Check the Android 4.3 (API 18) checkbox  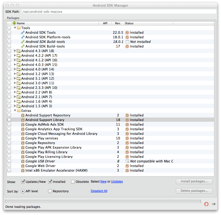click(x=9, y=51)
